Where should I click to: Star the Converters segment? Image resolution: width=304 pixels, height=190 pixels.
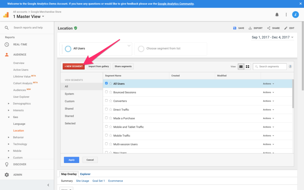[x=110, y=101]
